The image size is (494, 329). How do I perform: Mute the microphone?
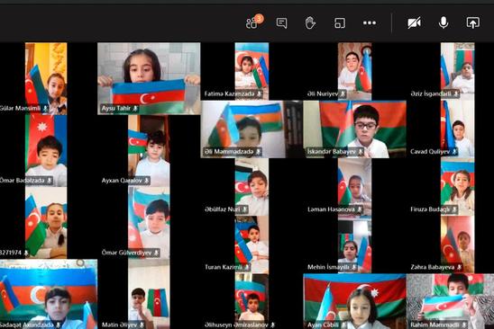(444, 22)
